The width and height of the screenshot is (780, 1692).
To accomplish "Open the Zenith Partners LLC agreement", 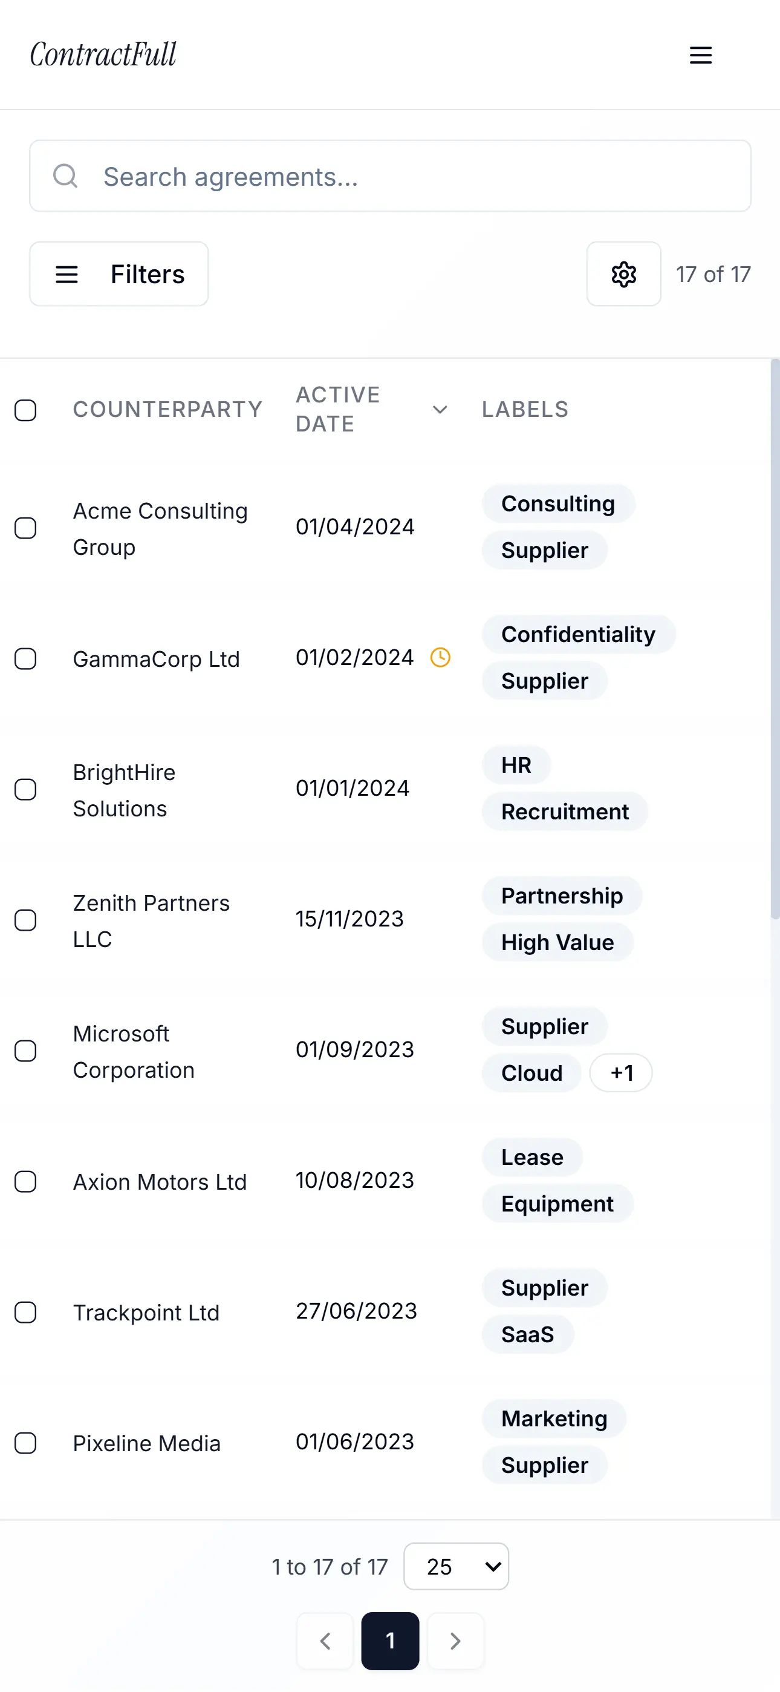I will (x=151, y=921).
